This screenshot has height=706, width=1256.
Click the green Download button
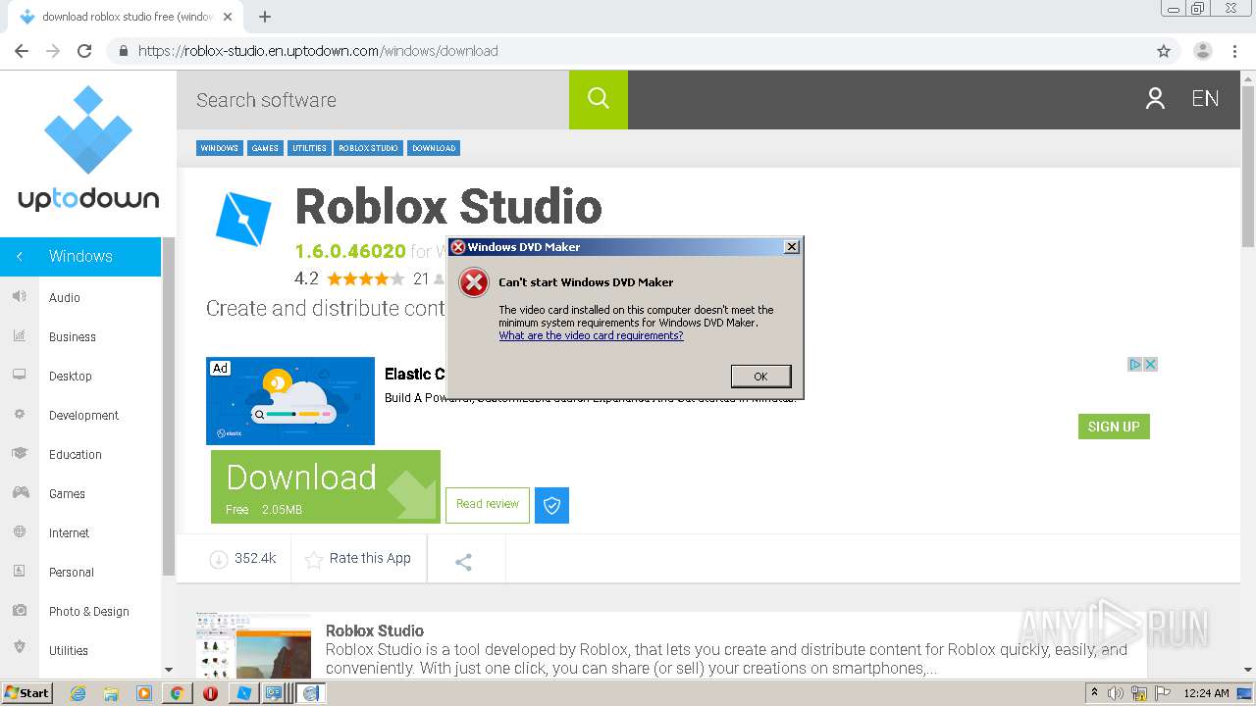click(x=326, y=486)
